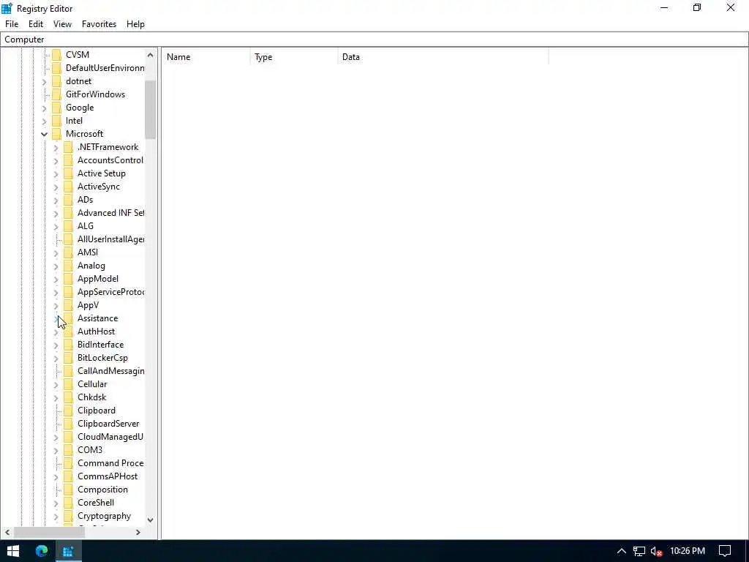Click the BidInterface folder icon
The width and height of the screenshot is (749, 562).
(69, 345)
